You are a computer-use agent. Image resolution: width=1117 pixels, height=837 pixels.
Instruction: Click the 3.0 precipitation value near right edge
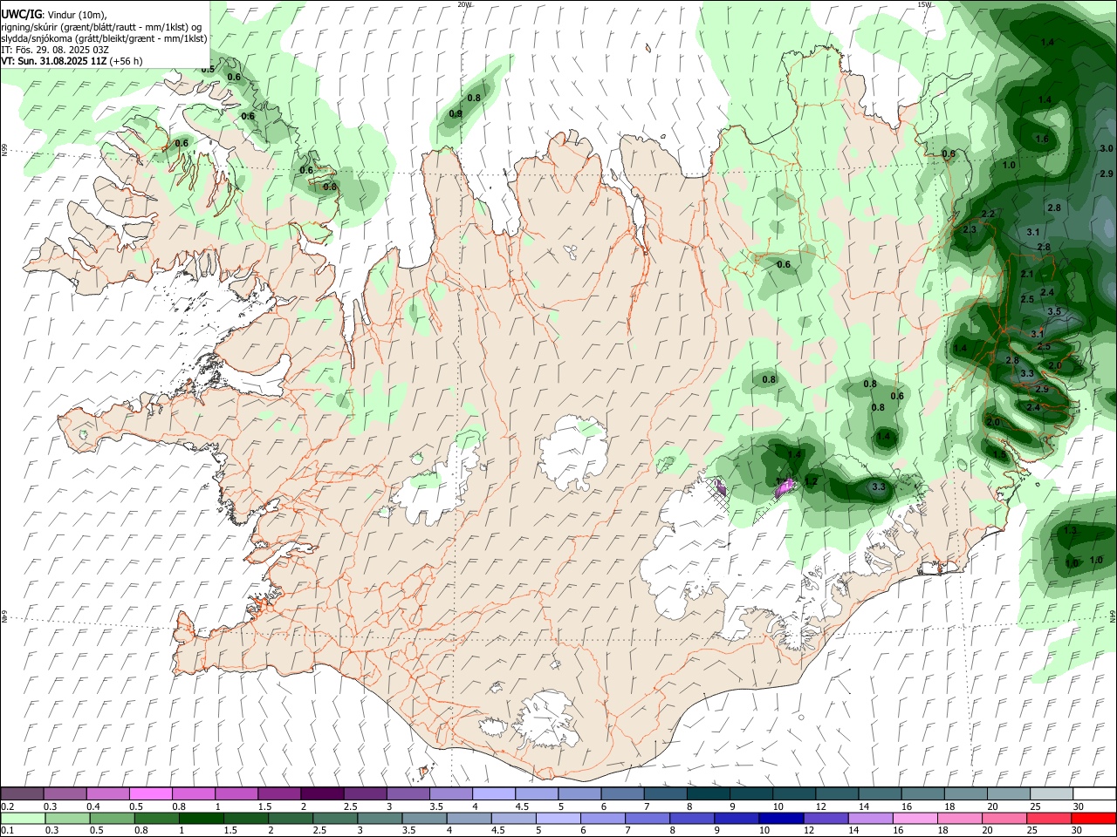coord(1107,149)
